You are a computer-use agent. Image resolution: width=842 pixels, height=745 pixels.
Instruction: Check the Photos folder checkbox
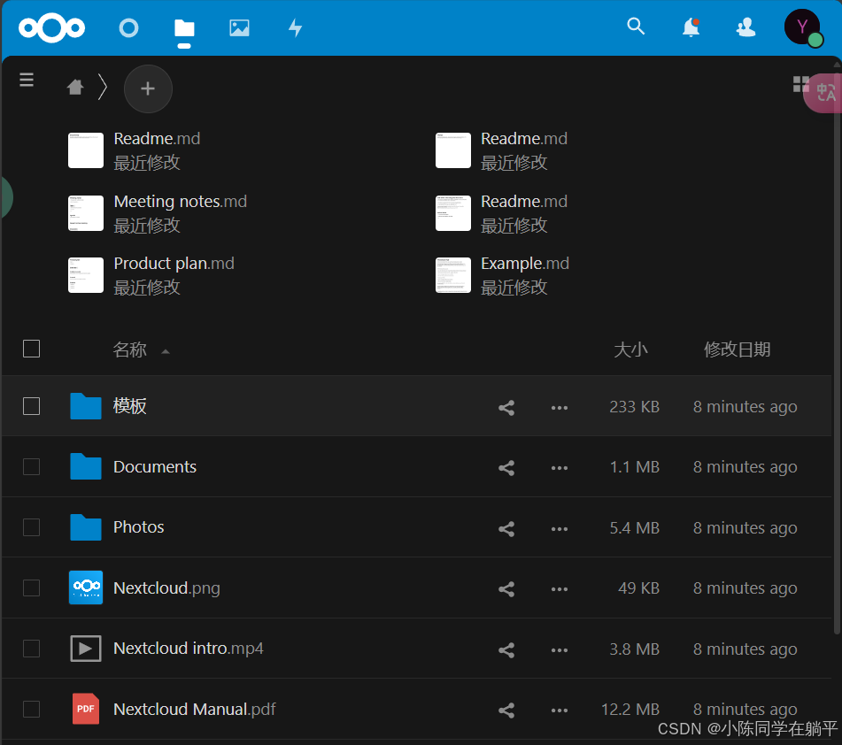coord(31,527)
